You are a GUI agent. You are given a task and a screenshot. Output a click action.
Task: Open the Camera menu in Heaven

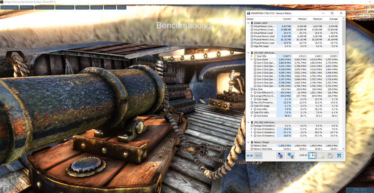(27, 7)
